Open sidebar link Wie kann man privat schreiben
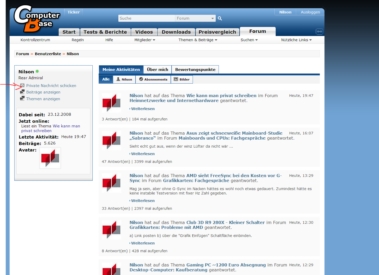379x275 pixels. pos(51,128)
